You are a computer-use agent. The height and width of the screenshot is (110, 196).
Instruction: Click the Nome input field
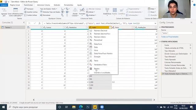(177, 33)
